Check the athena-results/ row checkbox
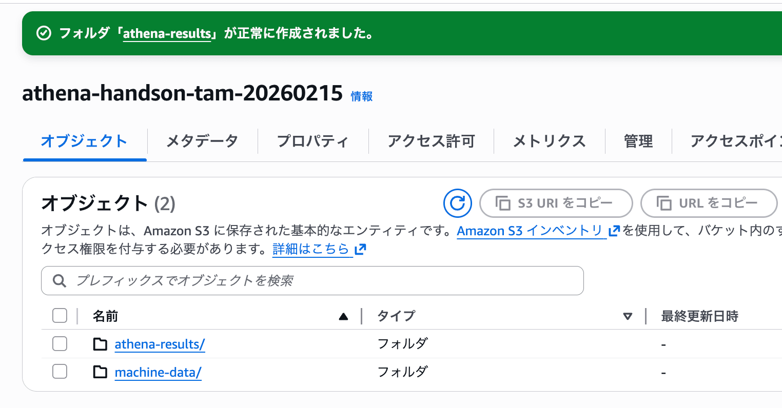 point(60,344)
